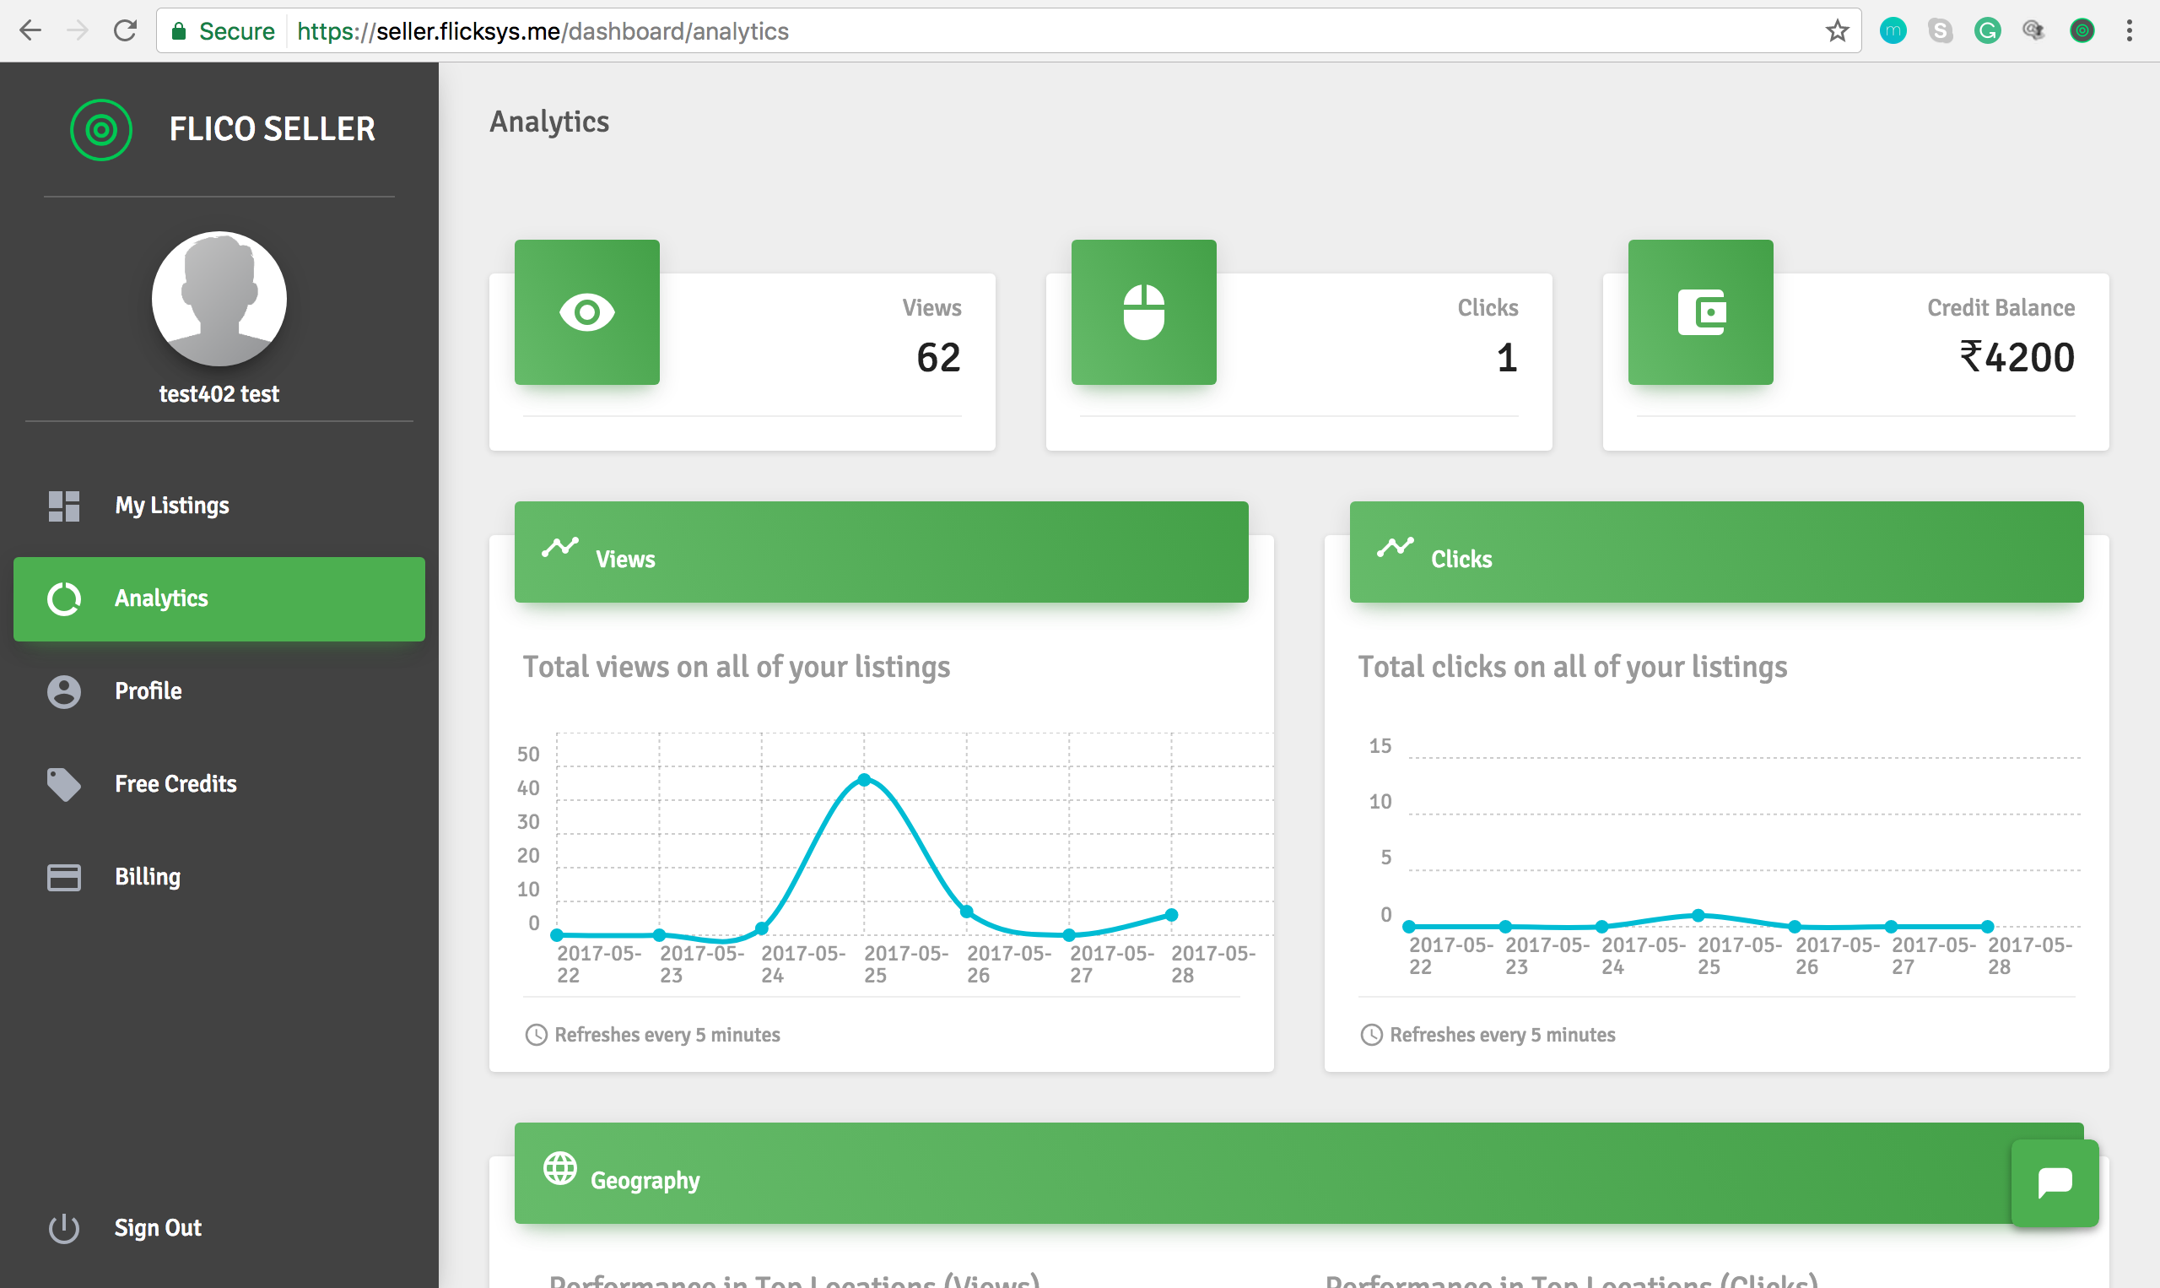Click the Grammarly extension icon
Viewport: 2160px width, 1288px height.
coord(1986,31)
